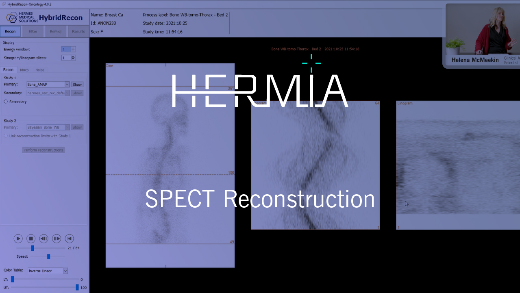Click the Speed slider handle

(x=48, y=256)
